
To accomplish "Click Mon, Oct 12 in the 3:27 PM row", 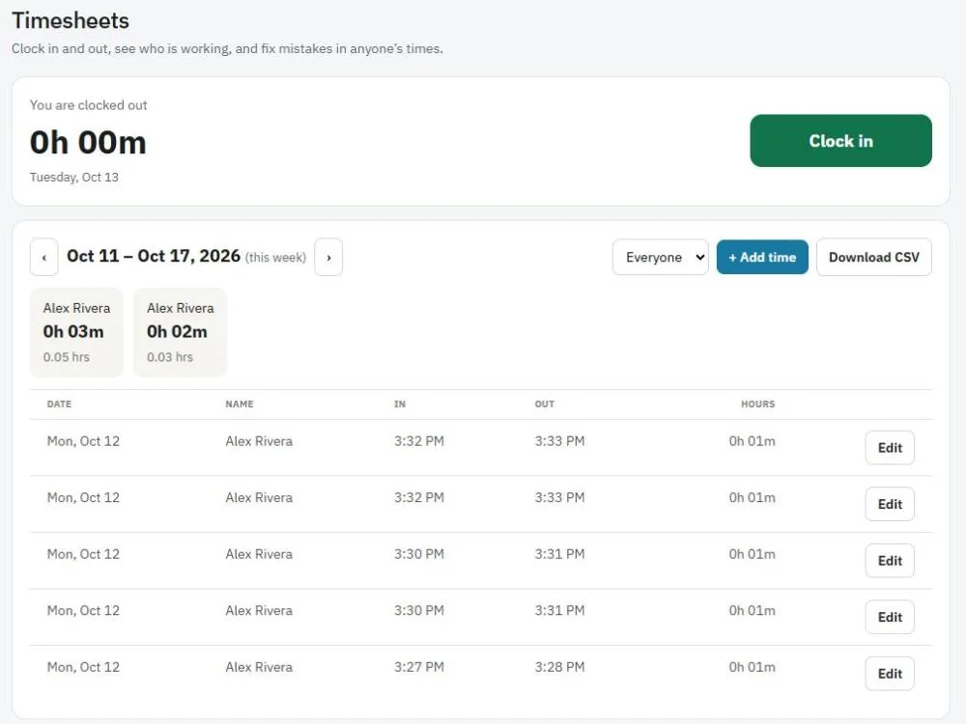I will pos(83,667).
